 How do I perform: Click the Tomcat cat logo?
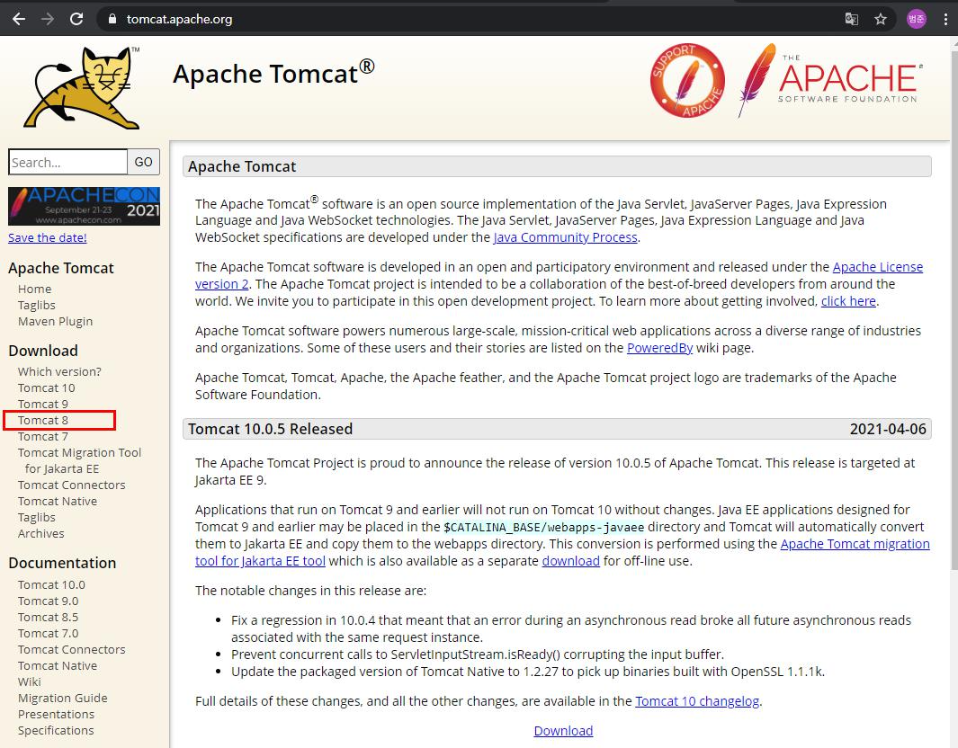pos(81,88)
